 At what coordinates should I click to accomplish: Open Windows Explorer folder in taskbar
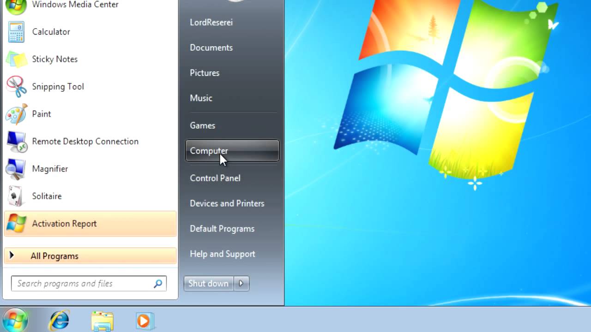[x=102, y=321]
